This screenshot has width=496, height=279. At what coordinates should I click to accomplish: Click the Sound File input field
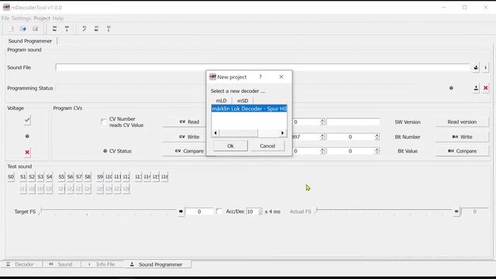pos(263,67)
